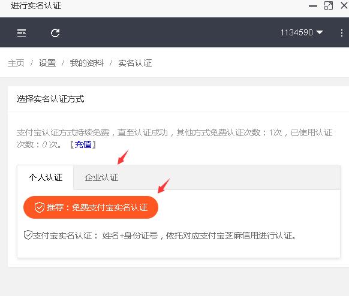Click shield icon inside the orange button

click(x=40, y=207)
